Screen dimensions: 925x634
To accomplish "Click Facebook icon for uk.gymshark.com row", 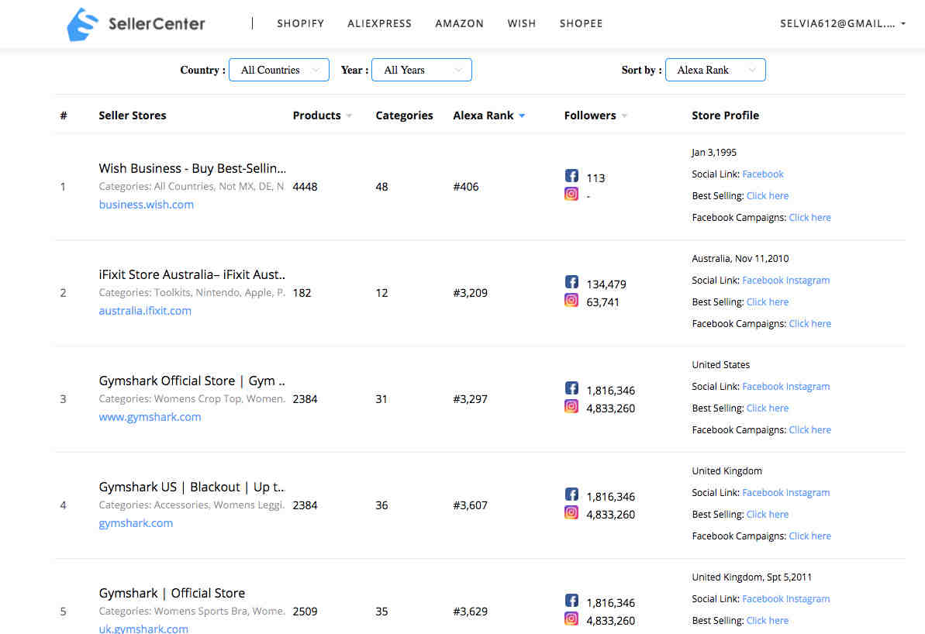I will 571,601.
